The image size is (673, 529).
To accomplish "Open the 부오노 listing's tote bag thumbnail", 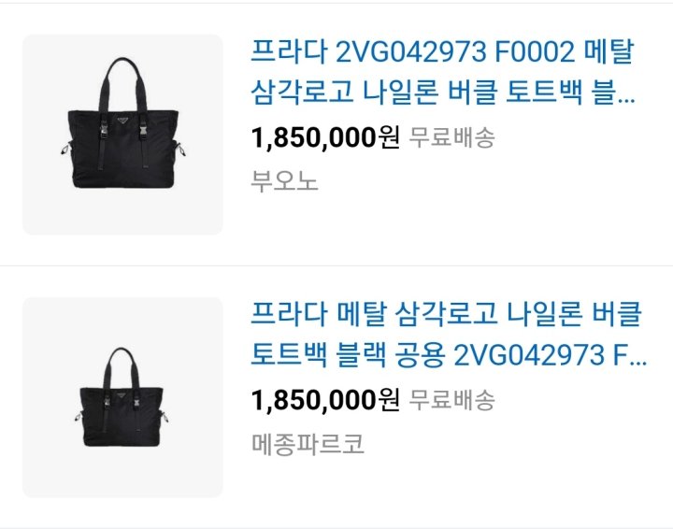I will click(x=122, y=135).
